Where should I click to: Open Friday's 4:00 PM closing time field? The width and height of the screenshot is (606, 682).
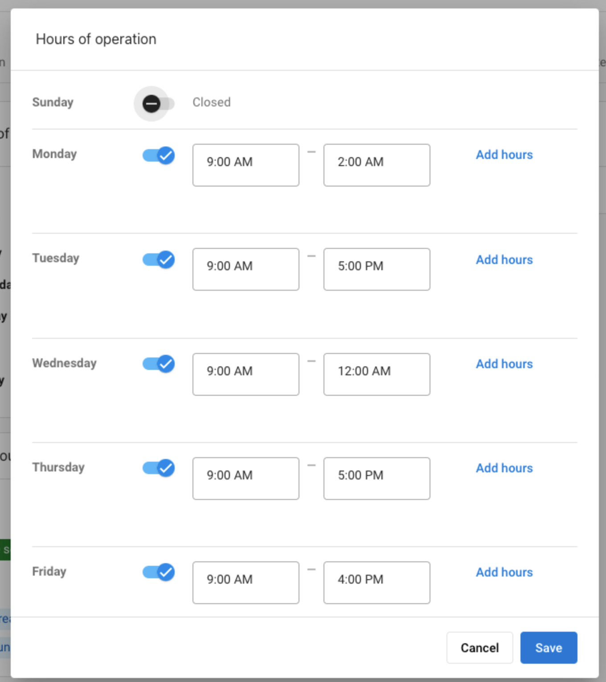377,583
